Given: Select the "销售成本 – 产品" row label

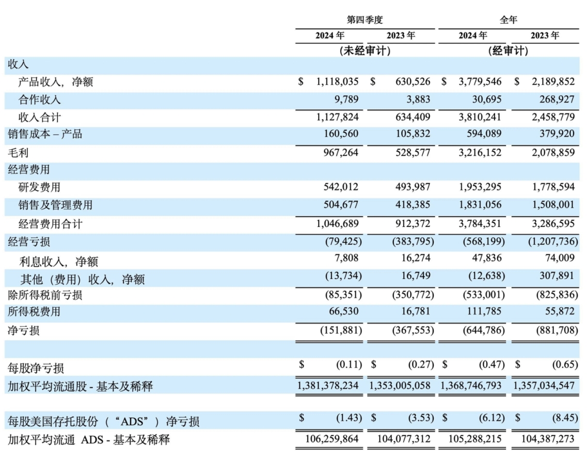Looking at the screenshot, I should pos(45,134).
